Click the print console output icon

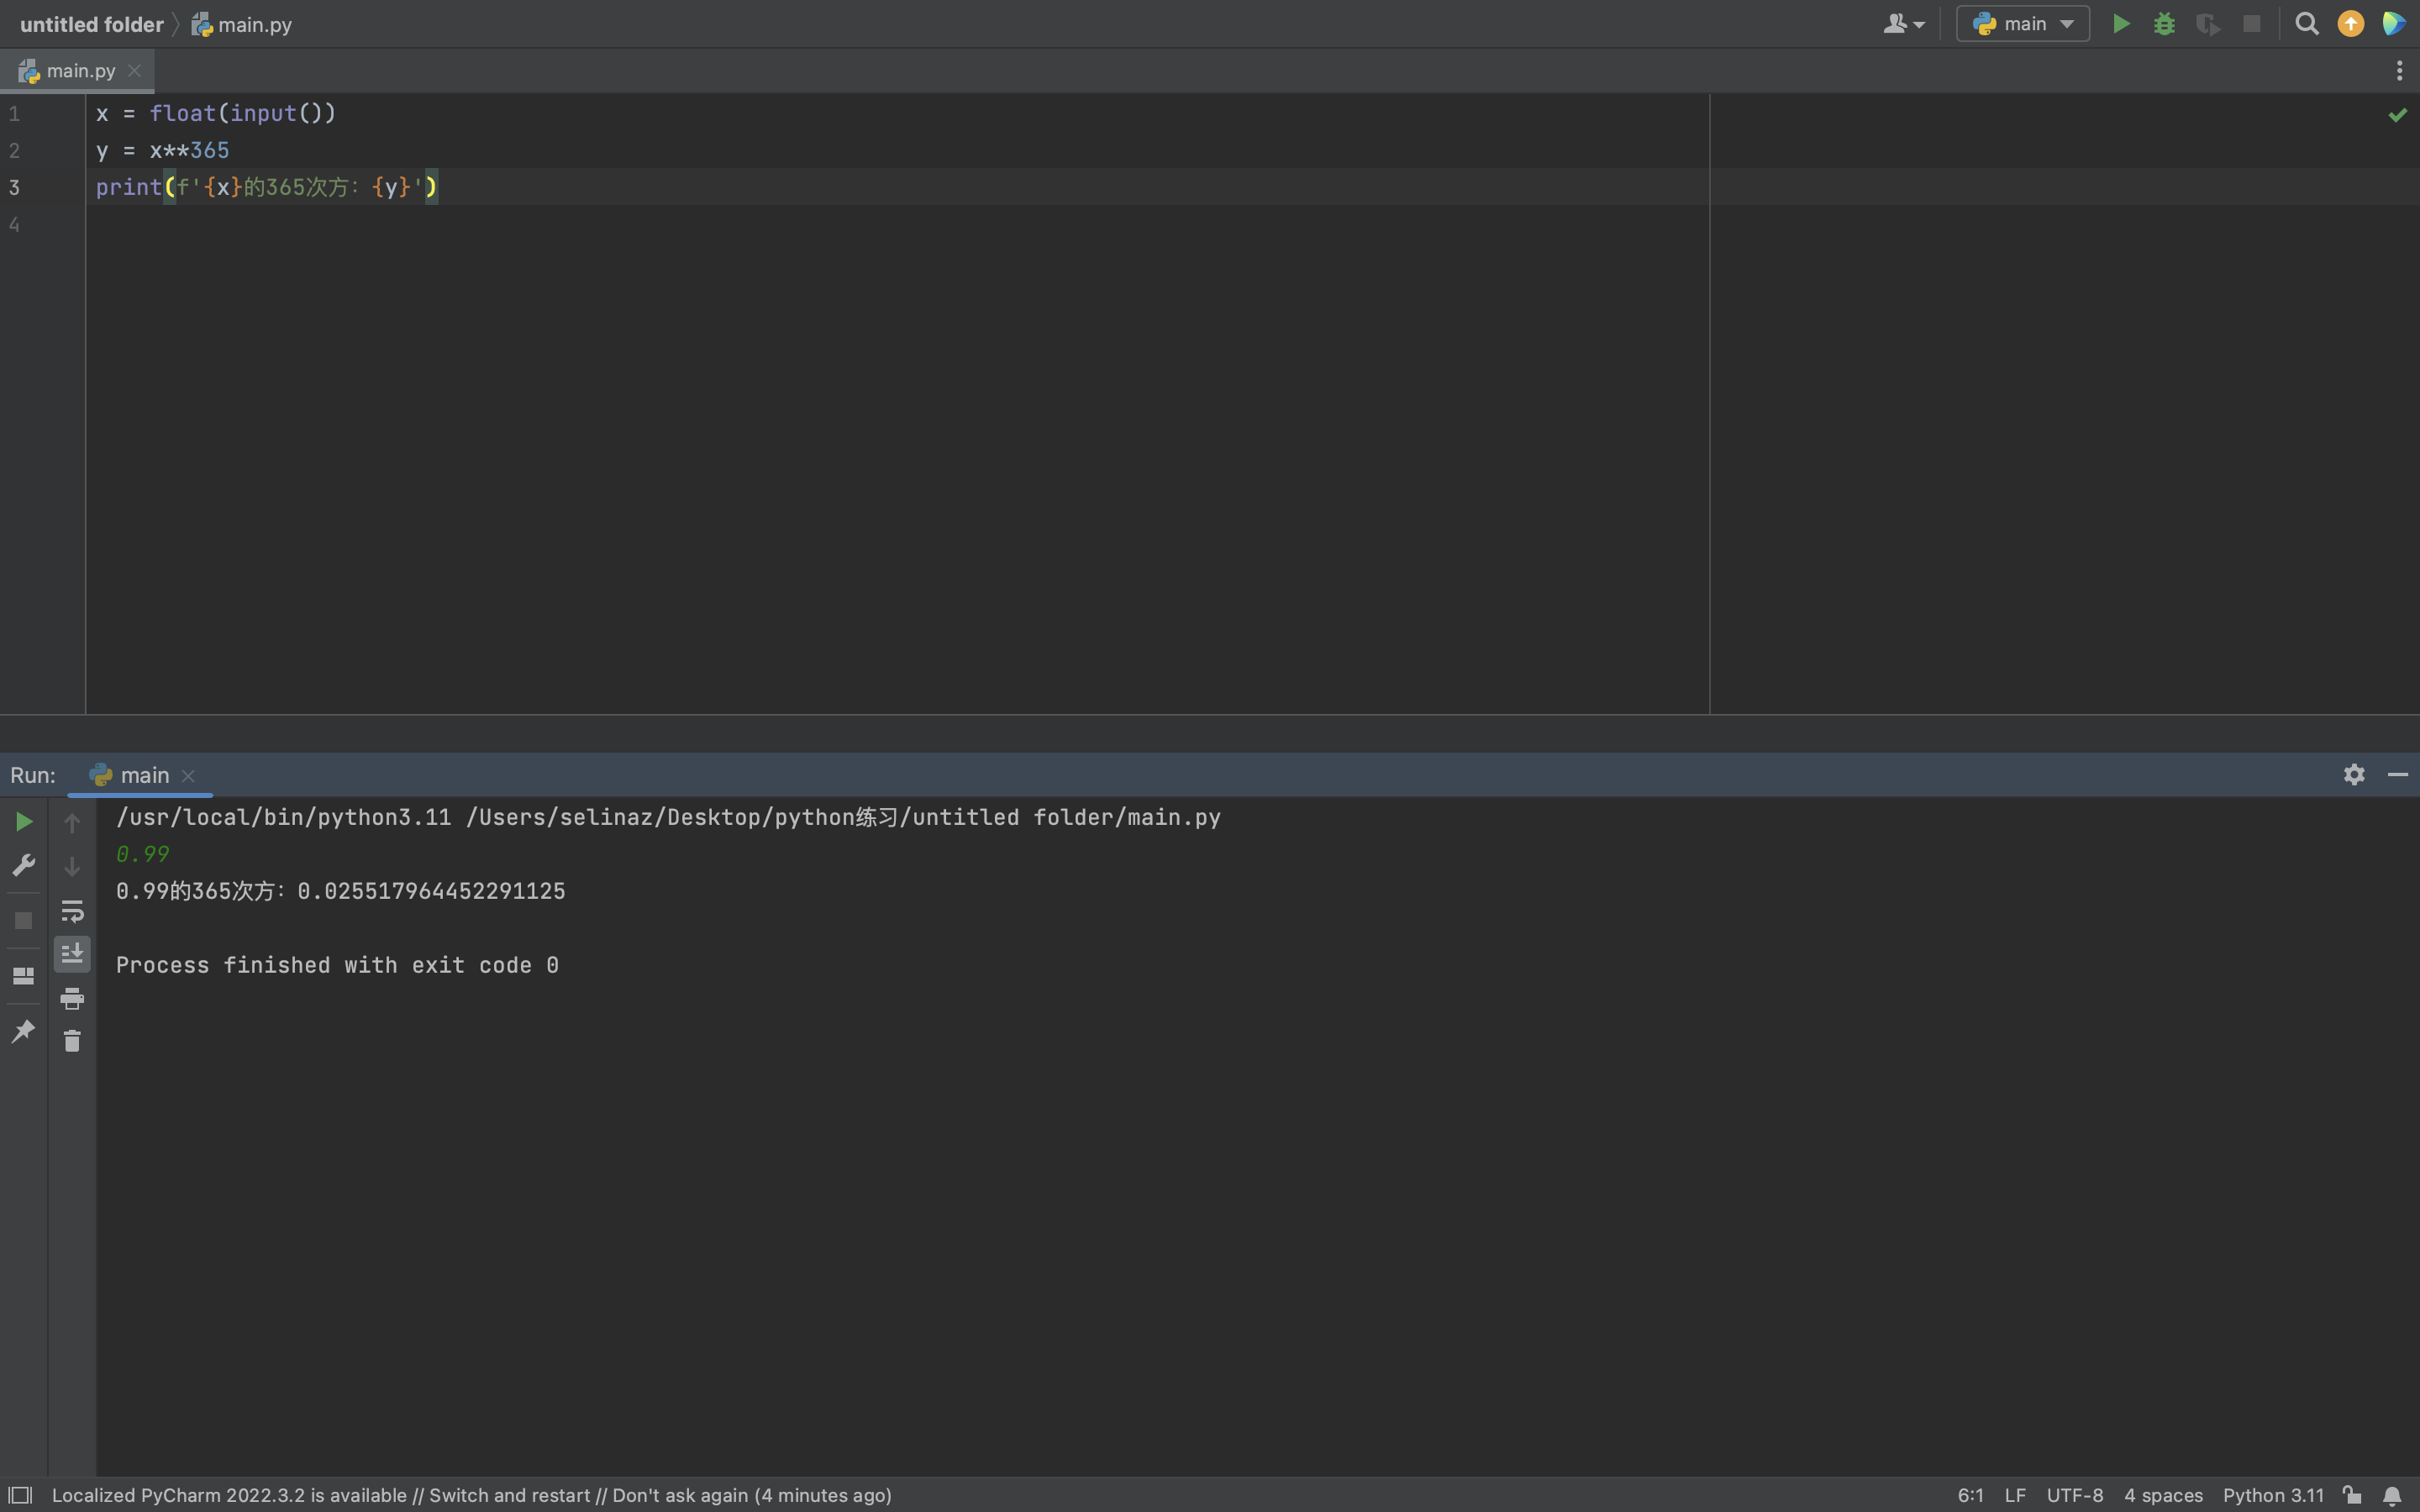pyautogui.click(x=72, y=998)
